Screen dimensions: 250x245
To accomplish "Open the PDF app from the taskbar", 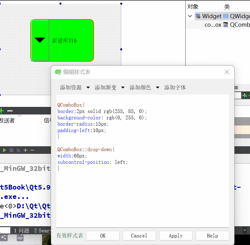I will pos(20,238).
